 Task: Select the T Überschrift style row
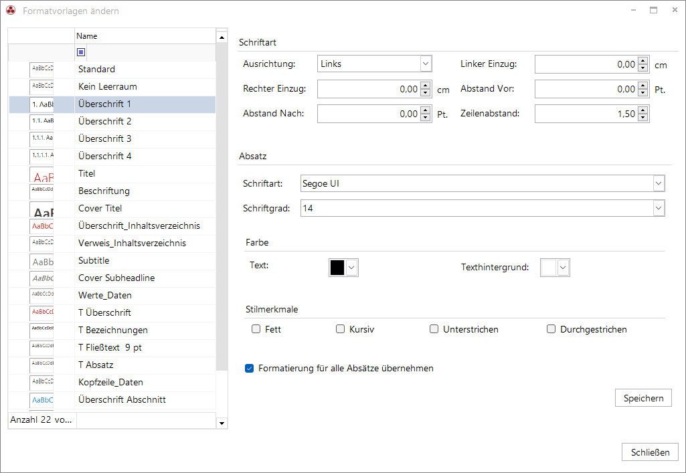click(x=112, y=313)
